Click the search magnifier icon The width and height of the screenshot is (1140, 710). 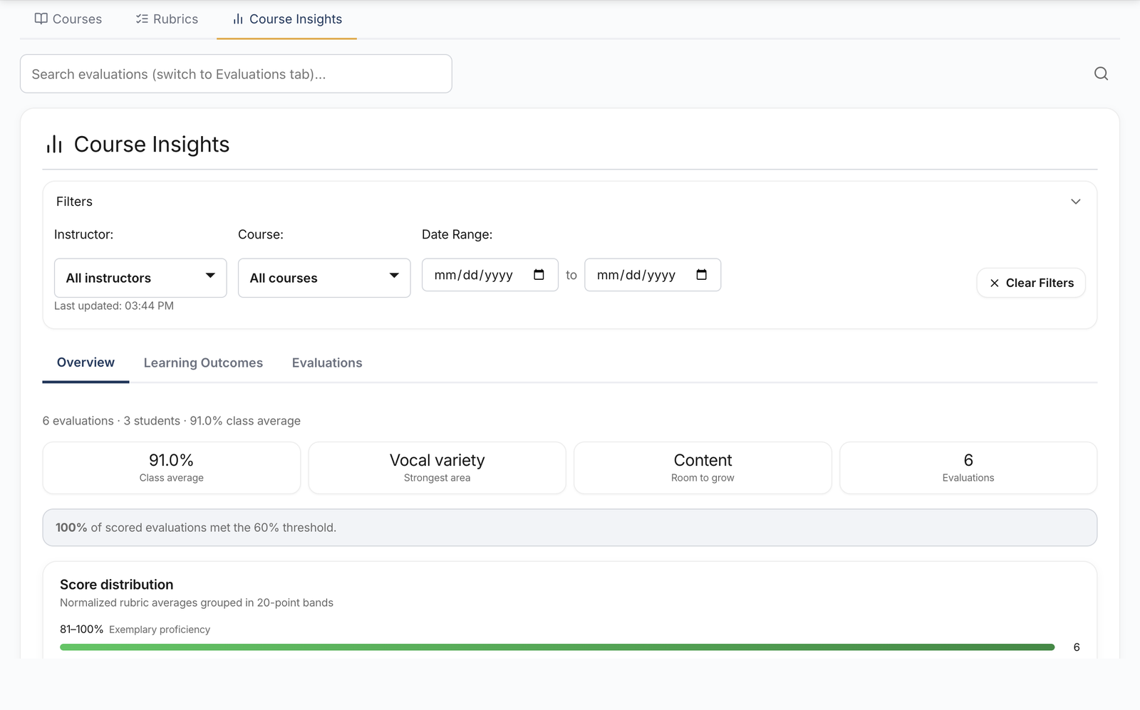click(x=1101, y=73)
